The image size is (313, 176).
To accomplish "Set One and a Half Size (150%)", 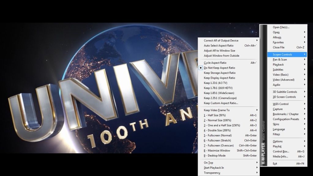I will point(229,125).
